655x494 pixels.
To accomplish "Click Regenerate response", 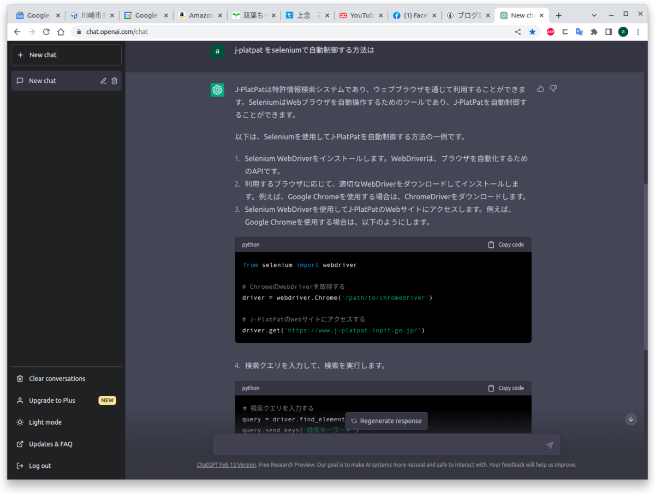I will (386, 421).
